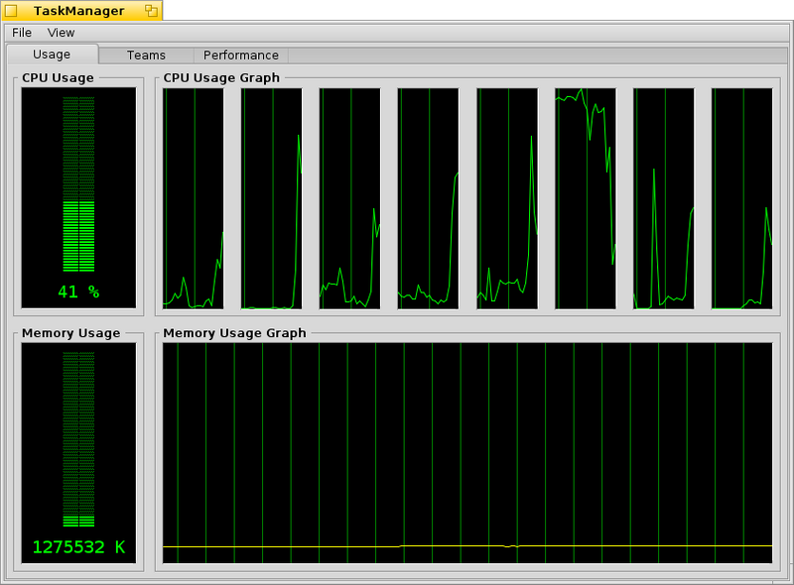Click the window close box in title tab
Image resolution: width=794 pixels, height=585 pixels.
tap(11, 11)
